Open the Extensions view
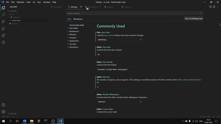The width and height of the screenshot is (221, 124). pyautogui.click(x=3, y=35)
